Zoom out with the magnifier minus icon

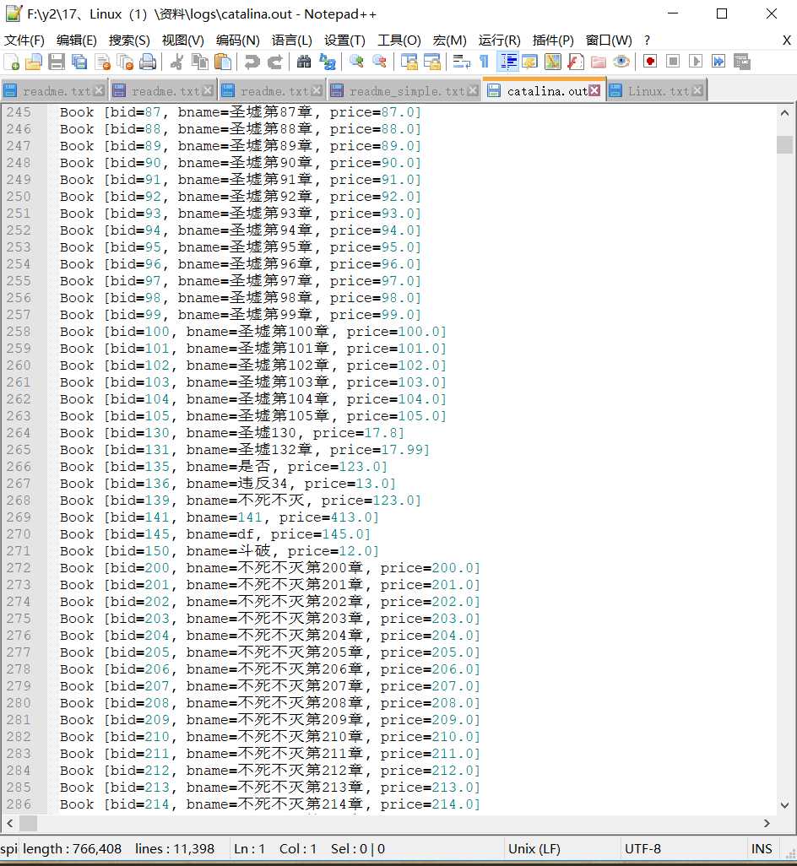tap(379, 62)
